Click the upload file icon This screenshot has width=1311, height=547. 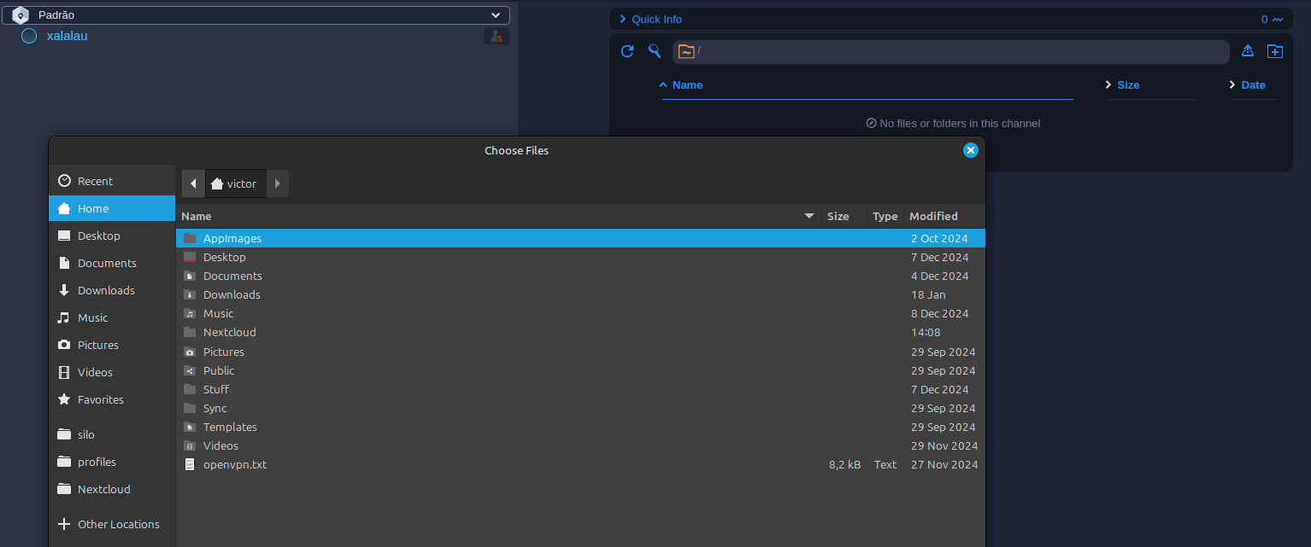click(1247, 51)
